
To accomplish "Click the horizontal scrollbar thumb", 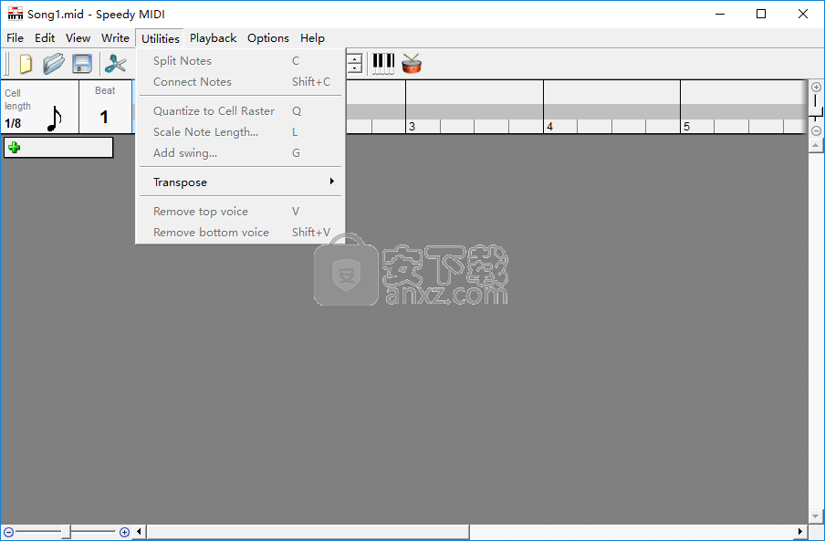I will tap(308, 532).
